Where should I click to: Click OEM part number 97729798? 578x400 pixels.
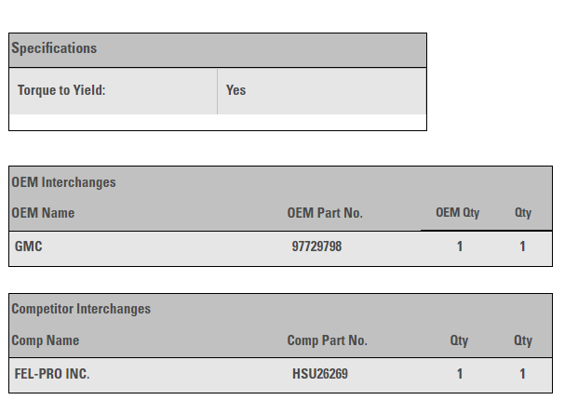pos(316,247)
